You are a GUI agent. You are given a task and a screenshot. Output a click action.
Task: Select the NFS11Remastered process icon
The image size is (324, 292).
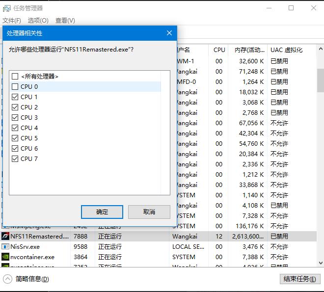pyautogui.click(x=5, y=236)
